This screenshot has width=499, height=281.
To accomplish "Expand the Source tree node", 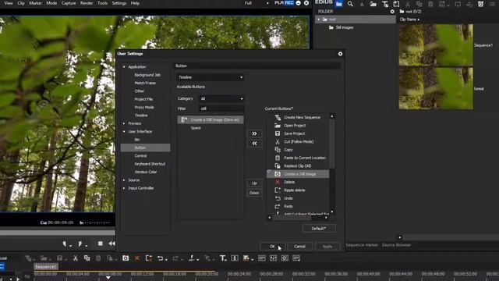I will [124, 180].
